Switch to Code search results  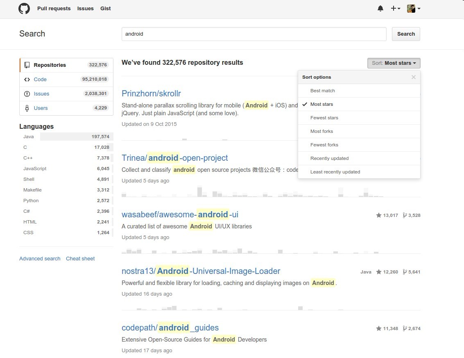pos(66,80)
